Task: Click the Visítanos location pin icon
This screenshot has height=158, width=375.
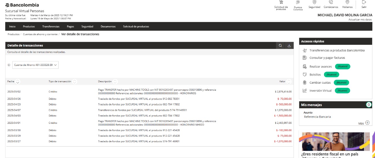Action: 347,2
